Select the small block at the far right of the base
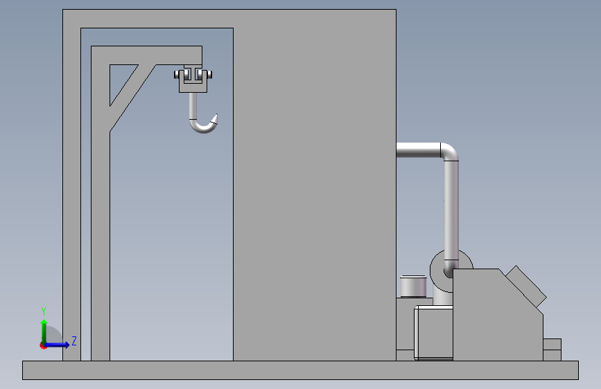 pyautogui.click(x=552, y=350)
